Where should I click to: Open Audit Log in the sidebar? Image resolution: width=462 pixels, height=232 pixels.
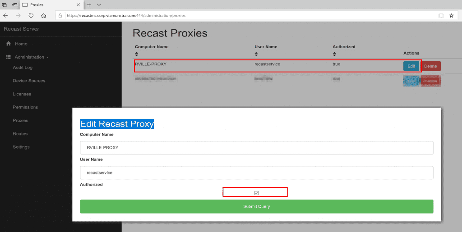23,68
